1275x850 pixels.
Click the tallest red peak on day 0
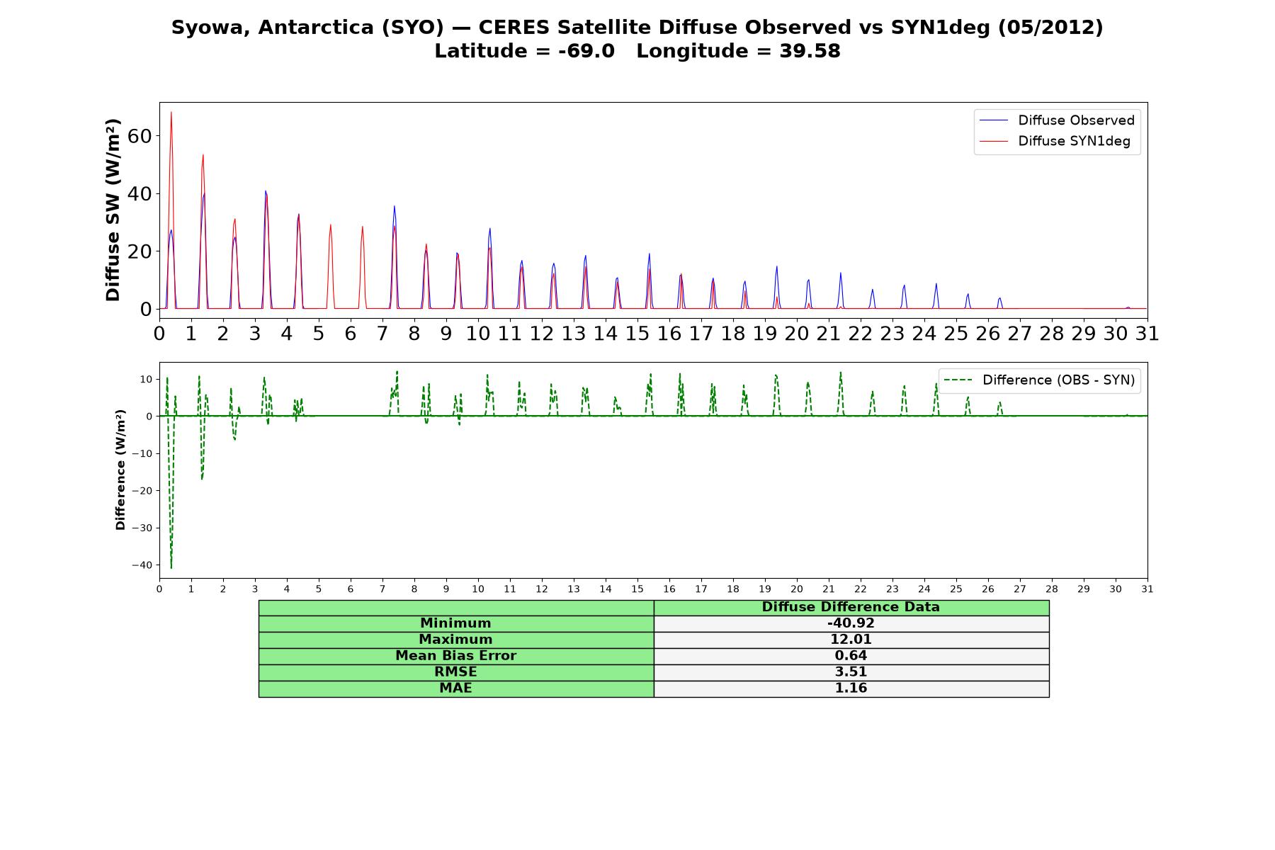171,113
